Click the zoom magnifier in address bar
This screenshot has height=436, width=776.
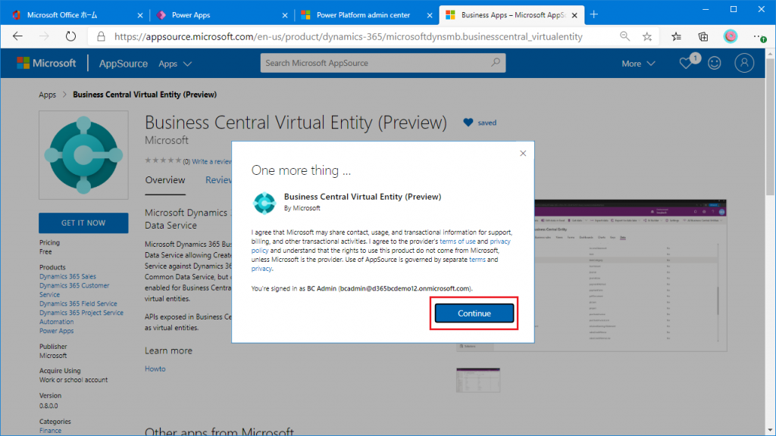(x=624, y=36)
